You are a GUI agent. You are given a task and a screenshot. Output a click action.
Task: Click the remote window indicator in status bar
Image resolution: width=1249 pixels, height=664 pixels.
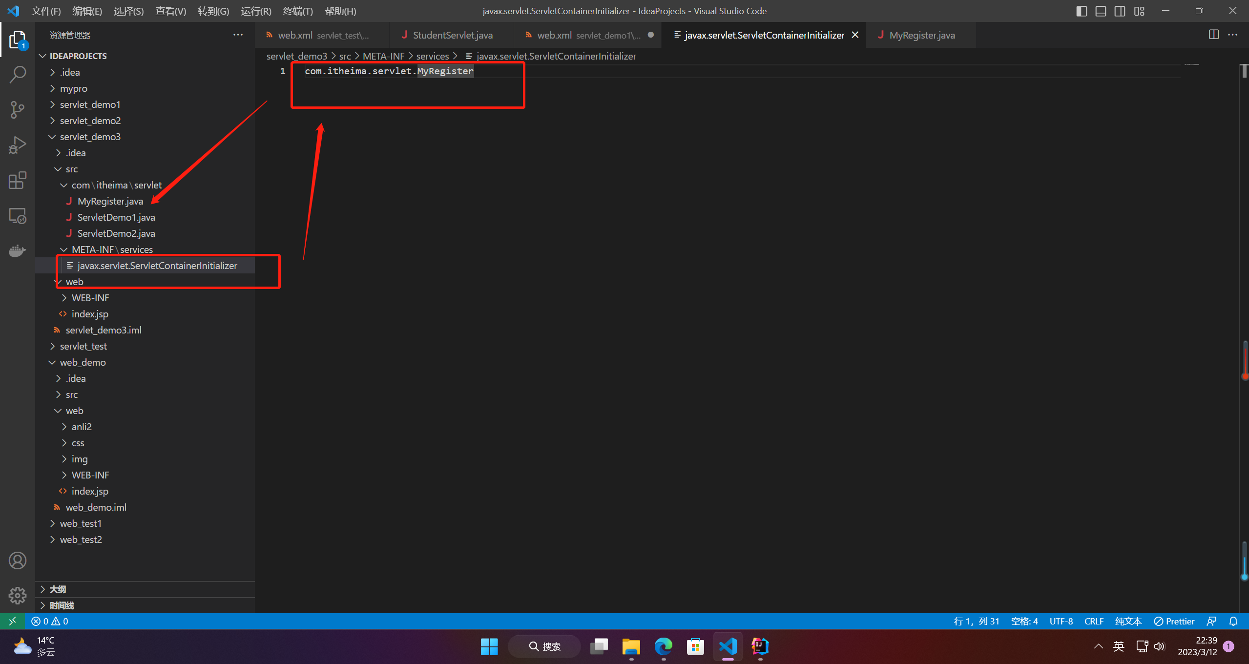pyautogui.click(x=13, y=621)
